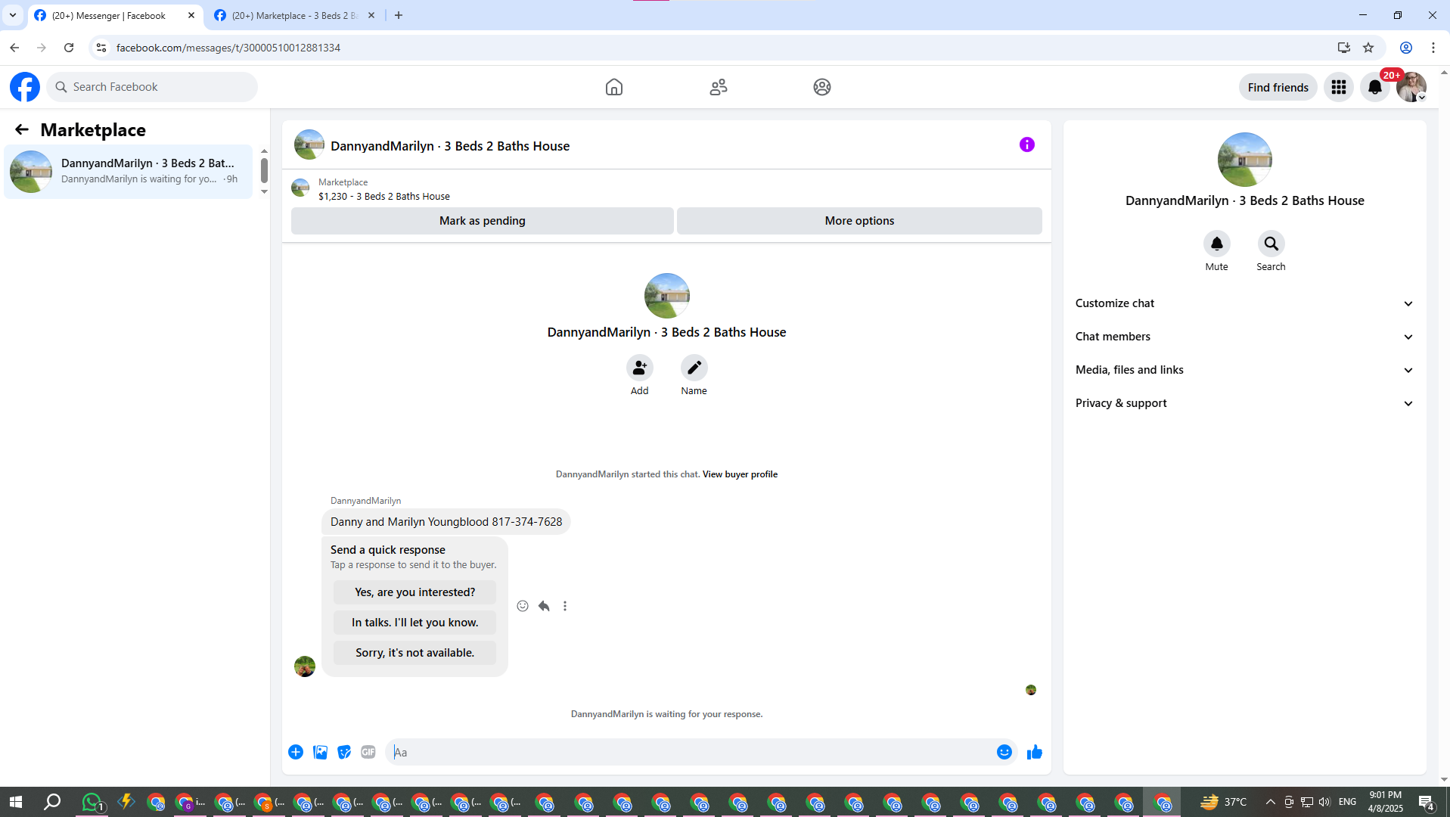Image resolution: width=1450 pixels, height=817 pixels.
Task: Click conversation list scrollbar thumb
Action: 264,170
